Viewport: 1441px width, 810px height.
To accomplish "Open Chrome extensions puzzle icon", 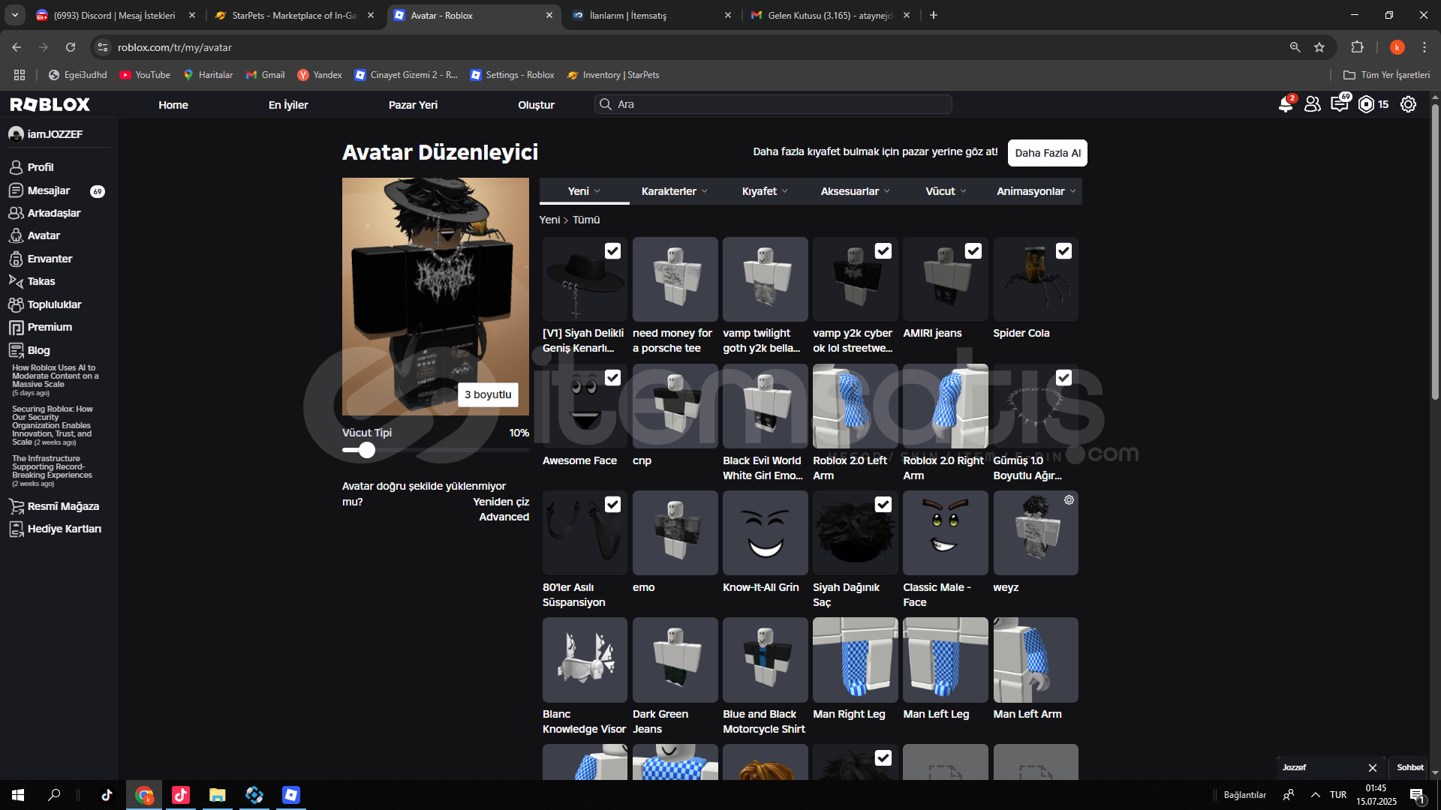I will point(1357,47).
